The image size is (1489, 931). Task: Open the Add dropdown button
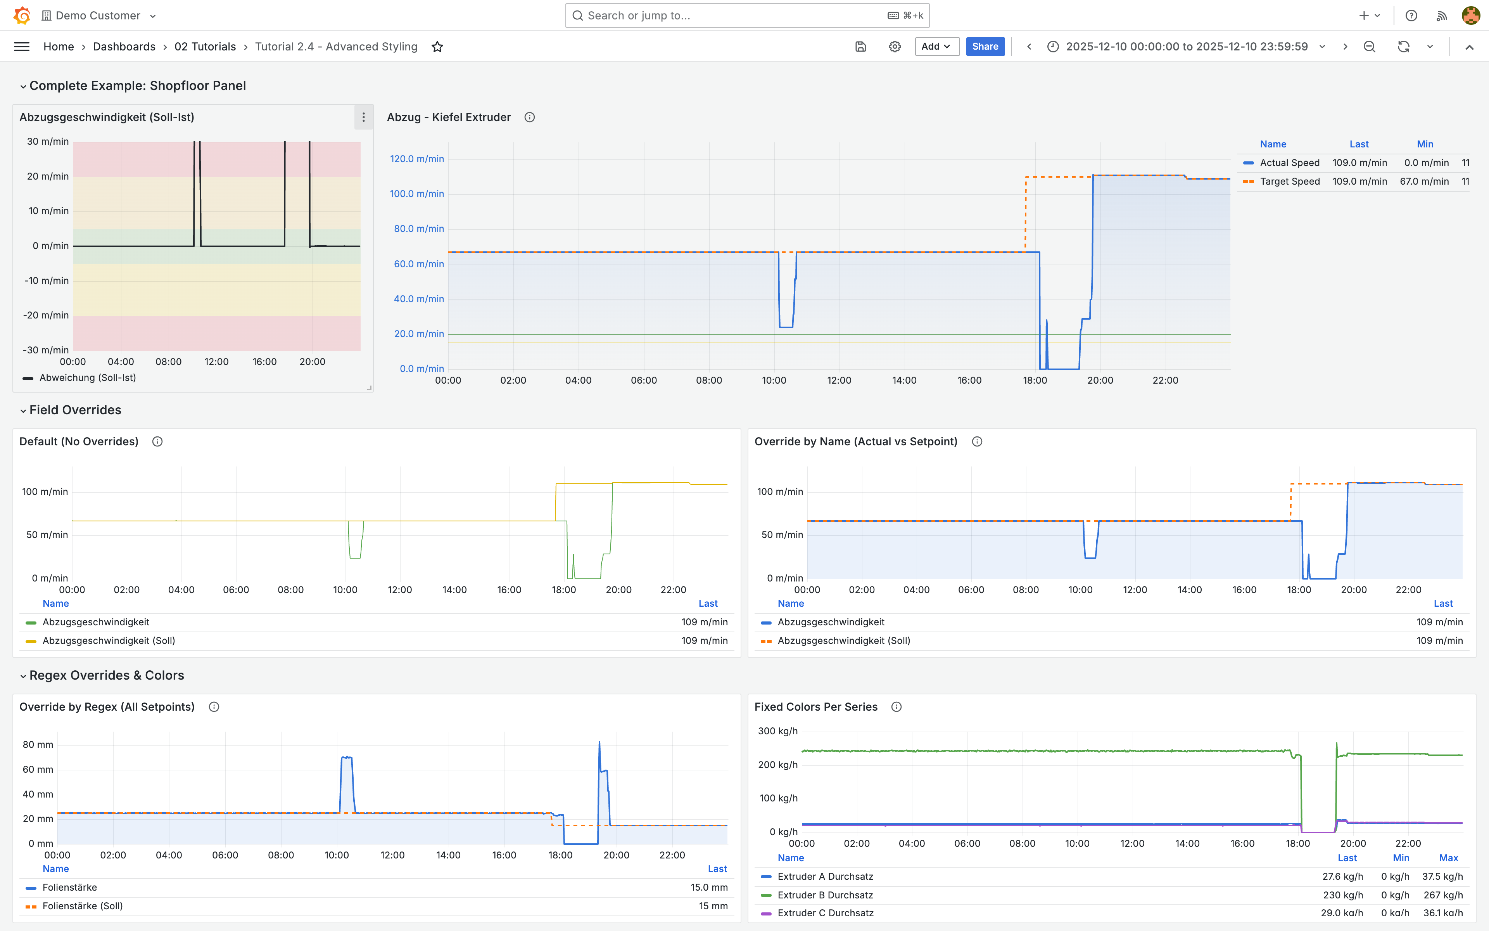point(936,47)
